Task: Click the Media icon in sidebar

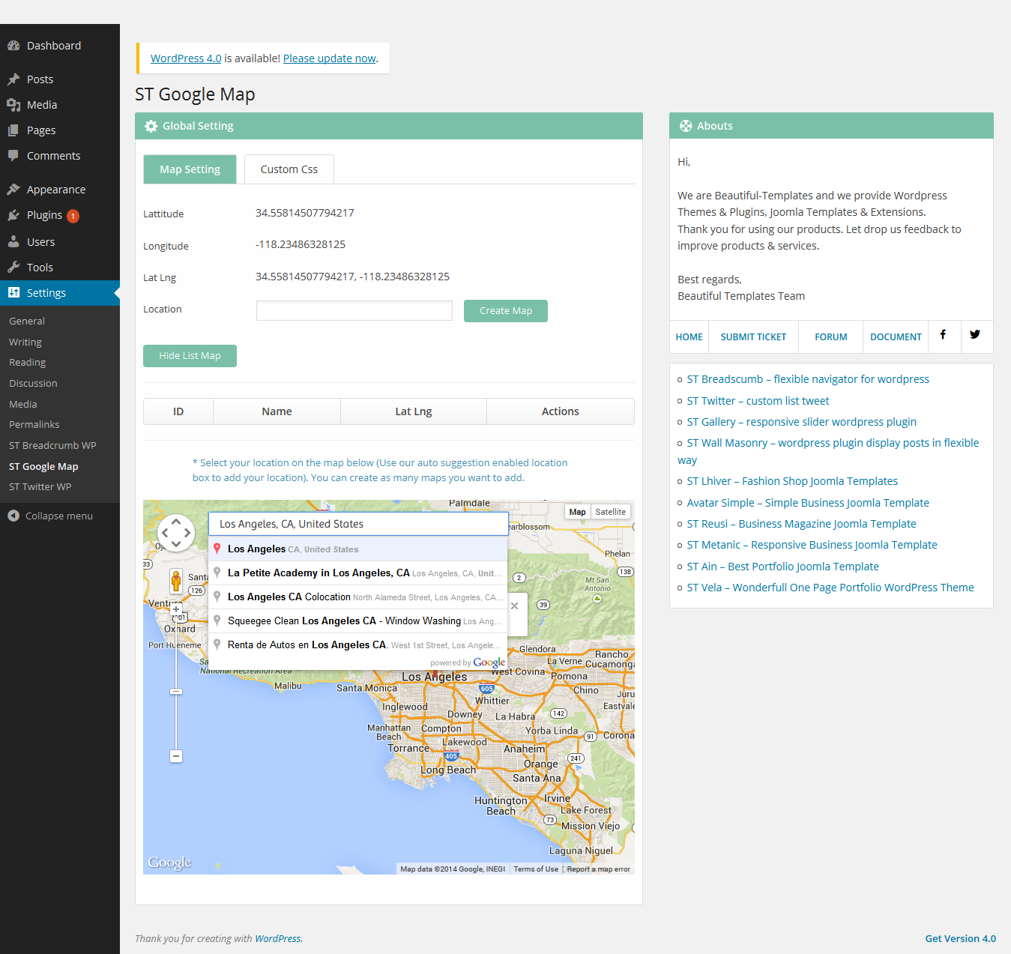Action: 13,105
